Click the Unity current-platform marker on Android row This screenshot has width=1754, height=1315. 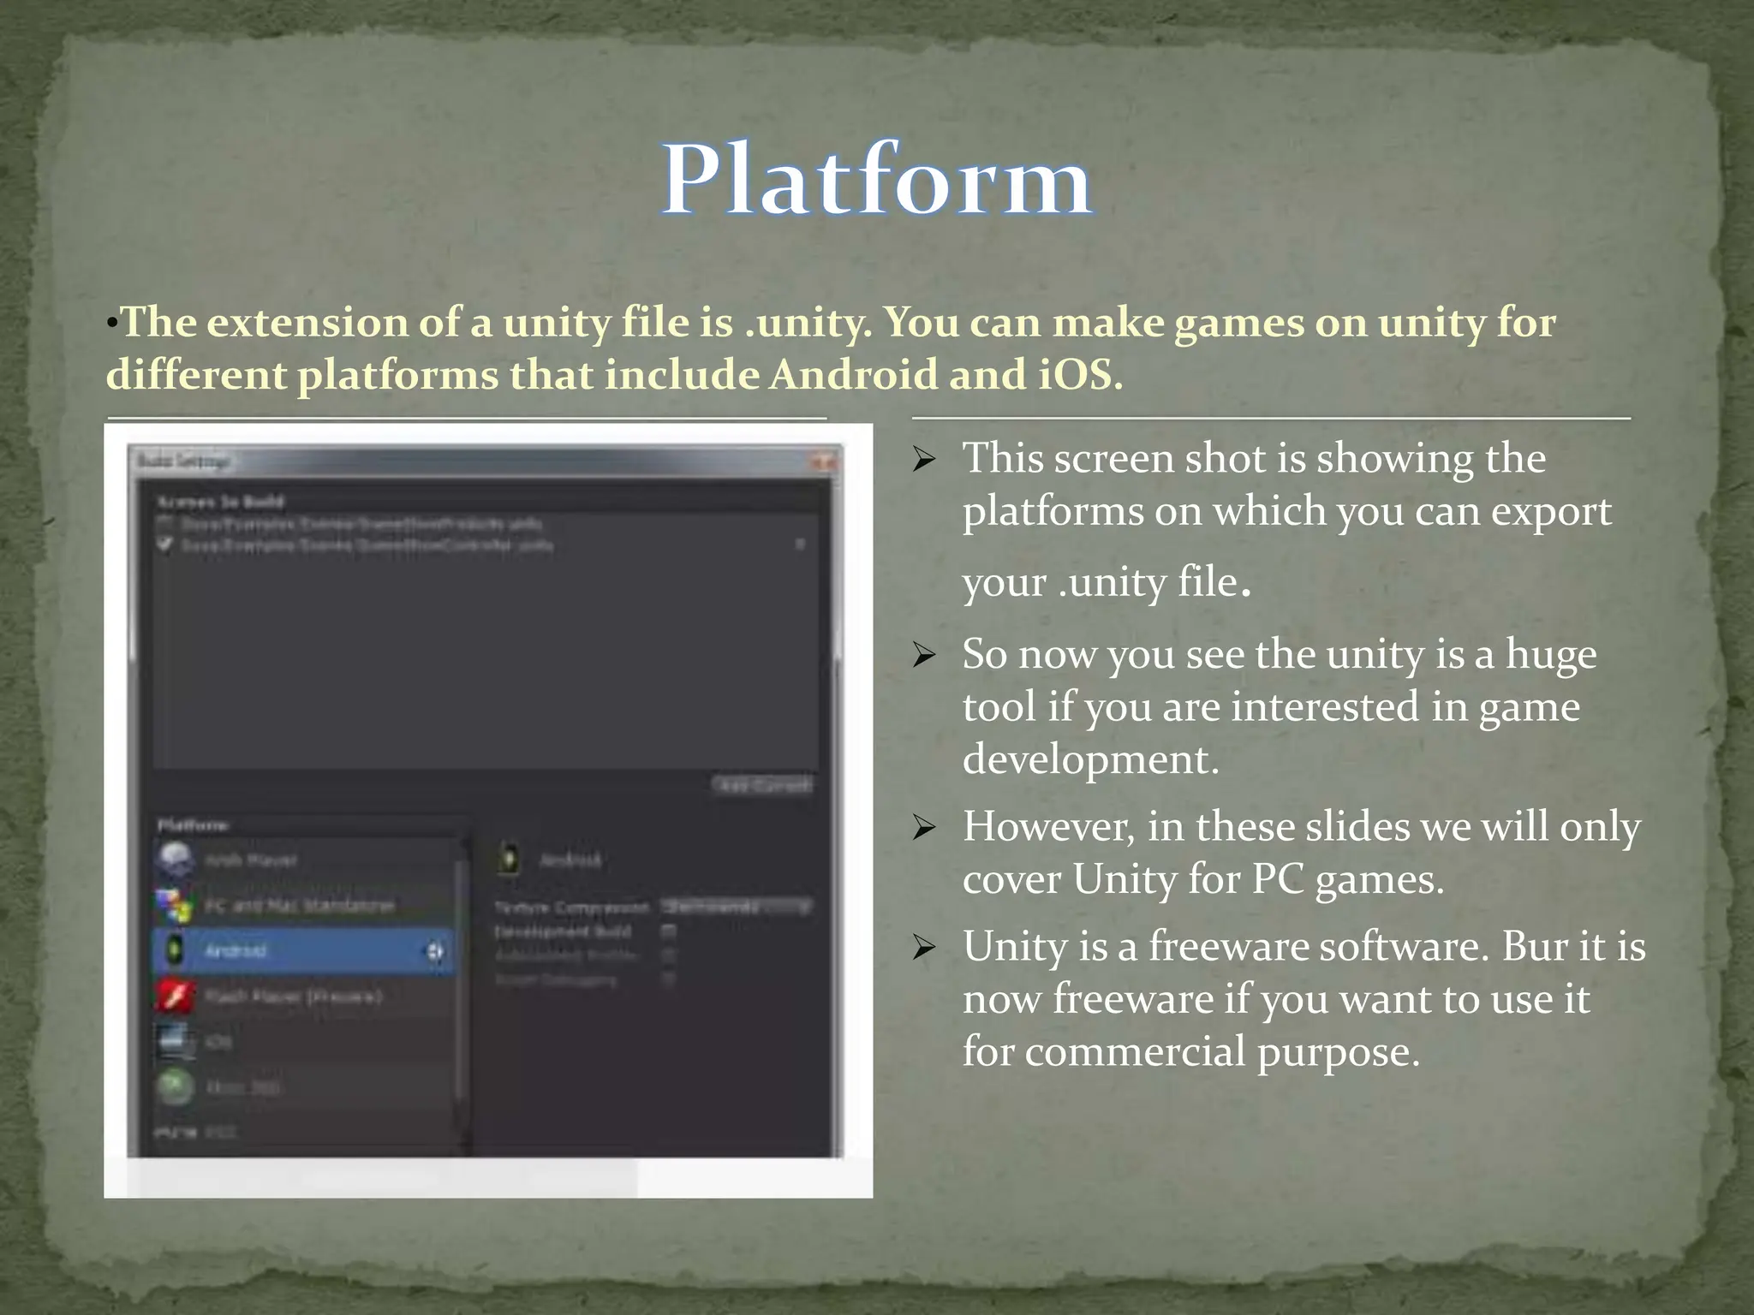435,951
